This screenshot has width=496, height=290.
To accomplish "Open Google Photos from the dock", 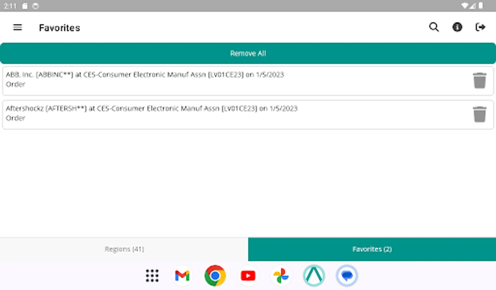I will [x=281, y=275].
